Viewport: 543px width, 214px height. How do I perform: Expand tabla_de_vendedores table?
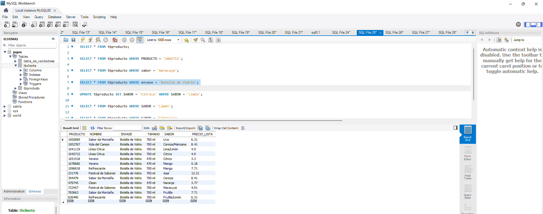point(16,61)
